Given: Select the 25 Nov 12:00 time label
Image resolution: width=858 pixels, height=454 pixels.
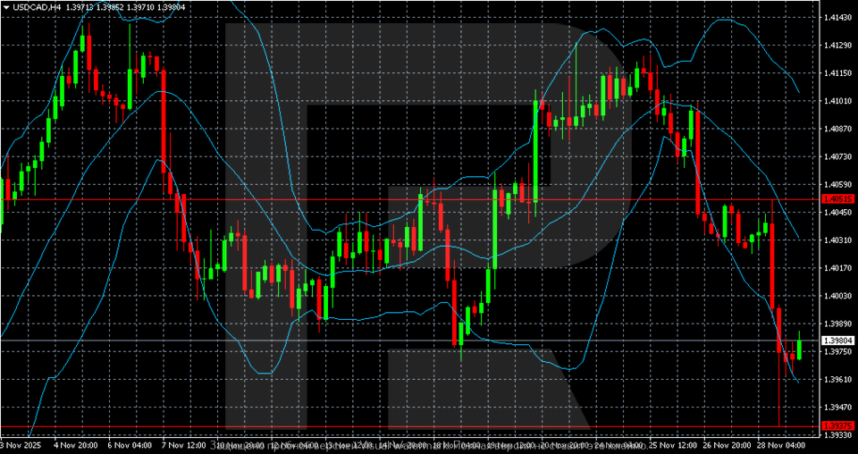Looking at the screenshot, I should tap(674, 444).
